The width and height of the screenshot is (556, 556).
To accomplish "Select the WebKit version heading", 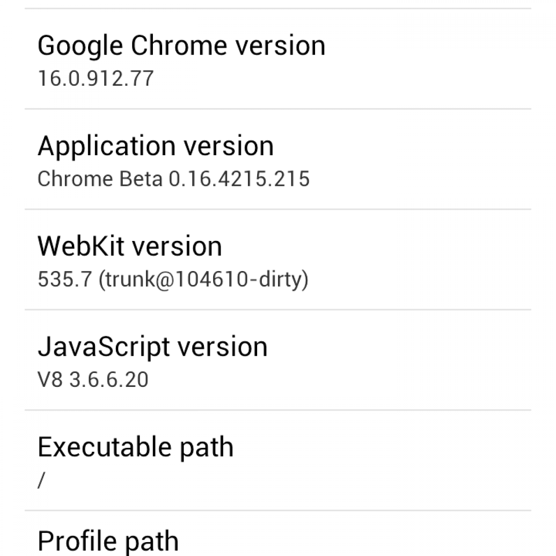I will click(130, 246).
